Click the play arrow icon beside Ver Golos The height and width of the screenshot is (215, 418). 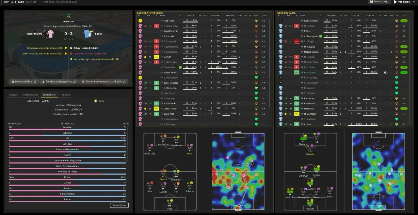396,2
